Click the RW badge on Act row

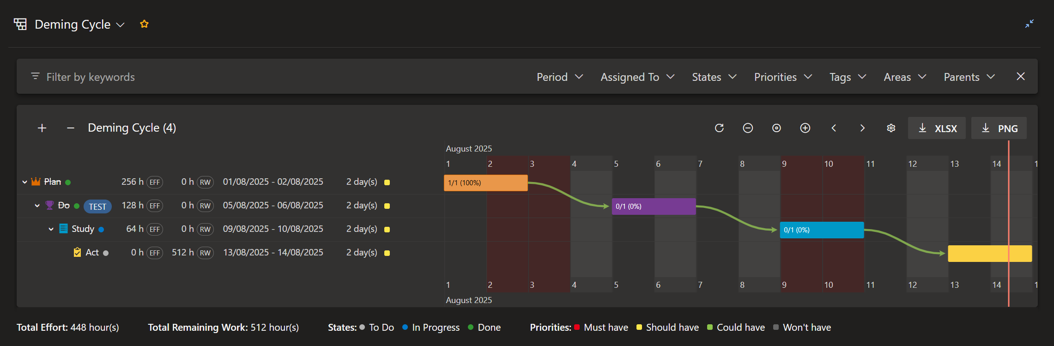[x=205, y=253]
